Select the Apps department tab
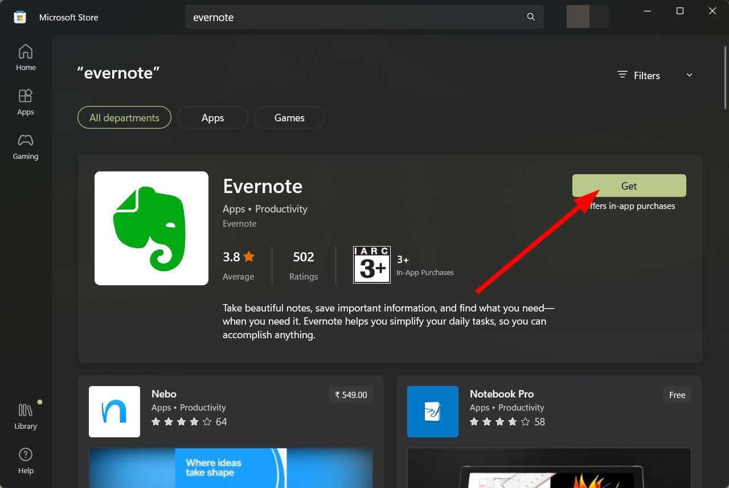The height and width of the screenshot is (488, 729). tap(212, 118)
